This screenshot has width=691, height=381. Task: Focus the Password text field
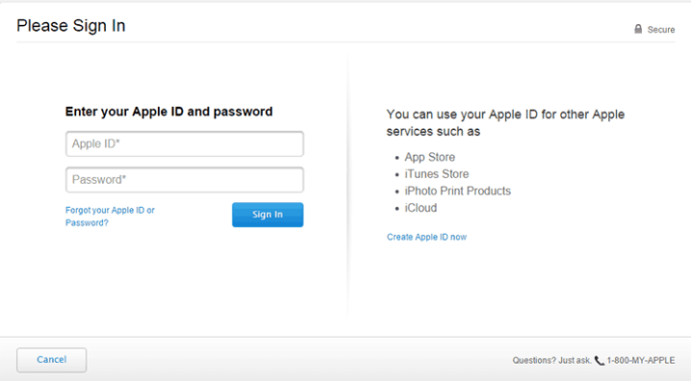(185, 180)
